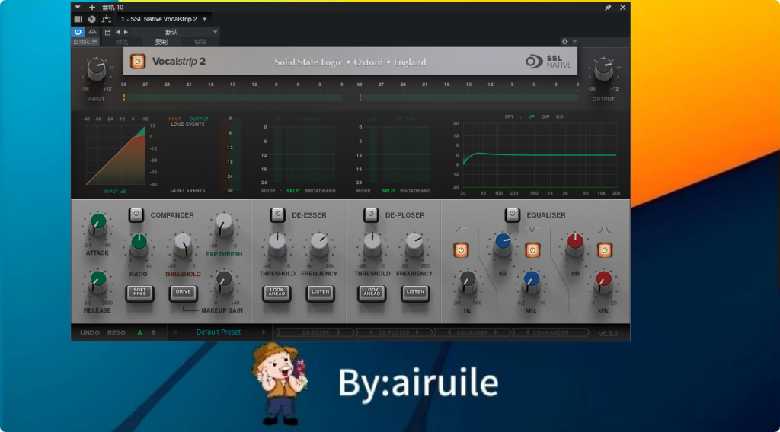Open the sidechain routing icon
Viewport: 780px width, 432px height.
tap(106, 19)
